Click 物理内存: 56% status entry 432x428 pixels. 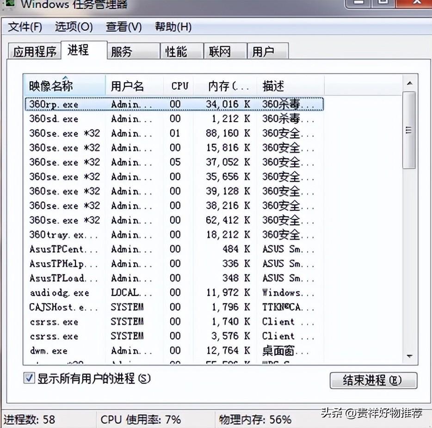coord(255,420)
